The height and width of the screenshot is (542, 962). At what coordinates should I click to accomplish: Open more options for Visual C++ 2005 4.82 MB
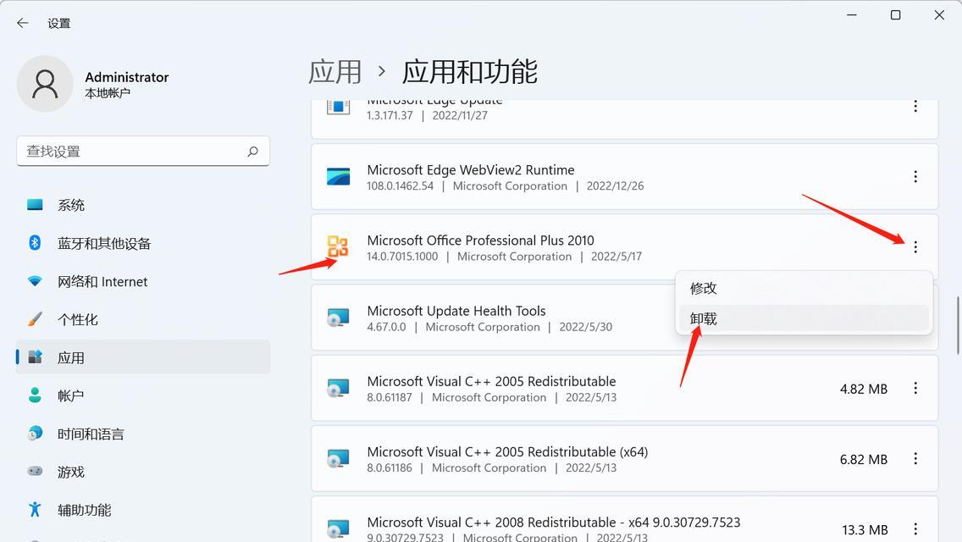pyautogui.click(x=915, y=388)
